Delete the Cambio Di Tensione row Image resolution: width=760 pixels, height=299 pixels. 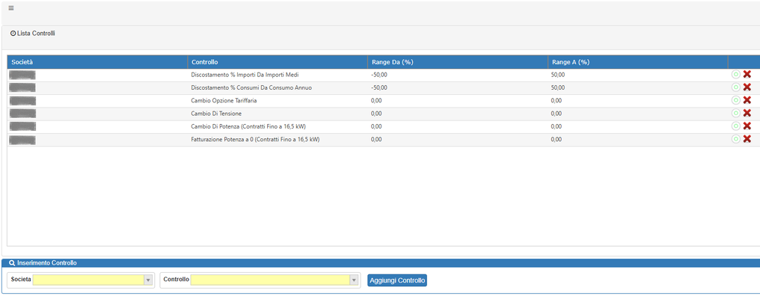coord(747,114)
